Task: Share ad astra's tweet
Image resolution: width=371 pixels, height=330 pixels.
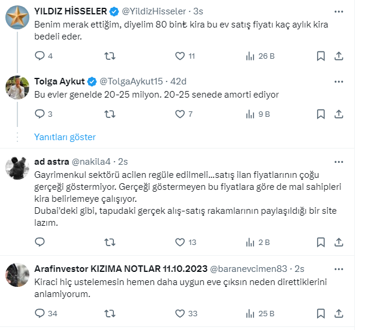Action: tap(339, 242)
